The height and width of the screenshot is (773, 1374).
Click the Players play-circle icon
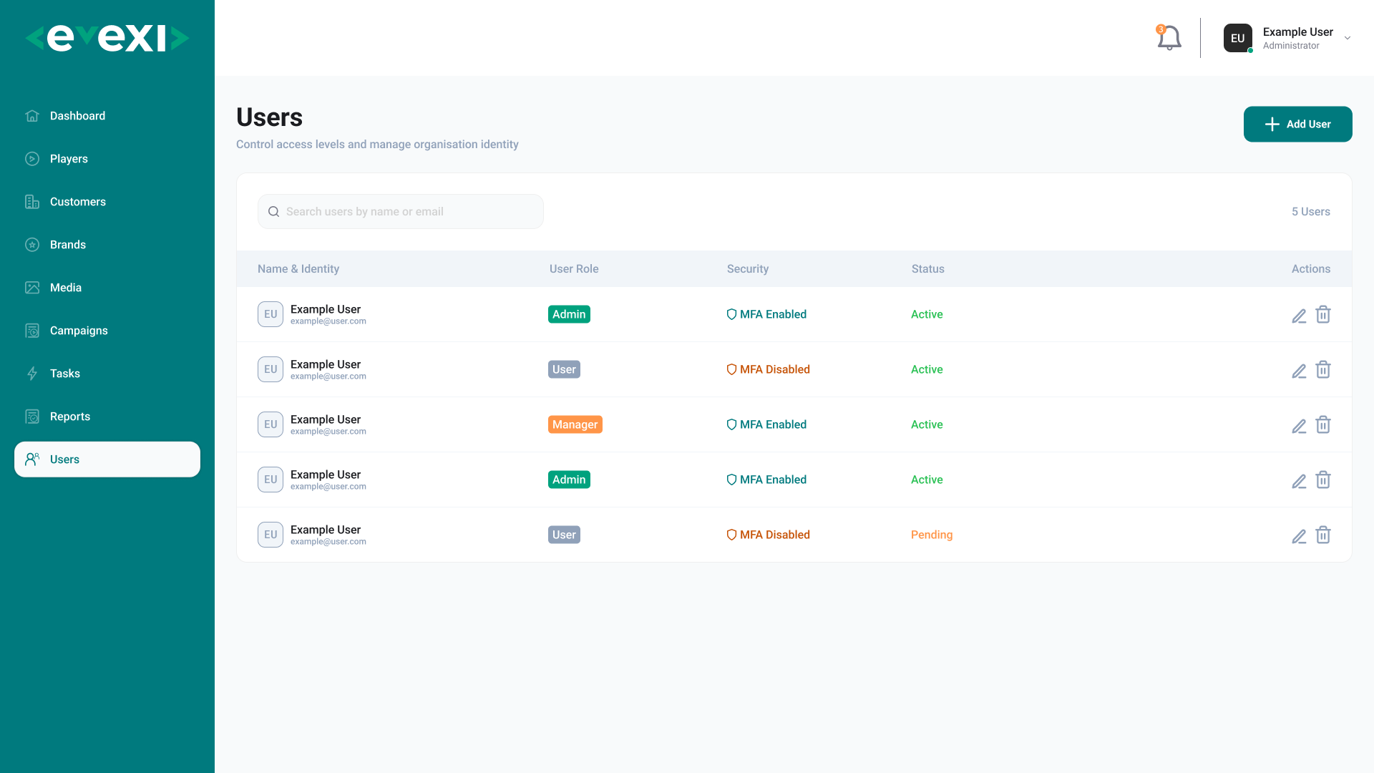[32, 159]
